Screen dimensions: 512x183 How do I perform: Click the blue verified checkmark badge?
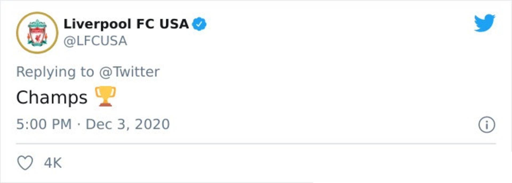pyautogui.click(x=199, y=24)
